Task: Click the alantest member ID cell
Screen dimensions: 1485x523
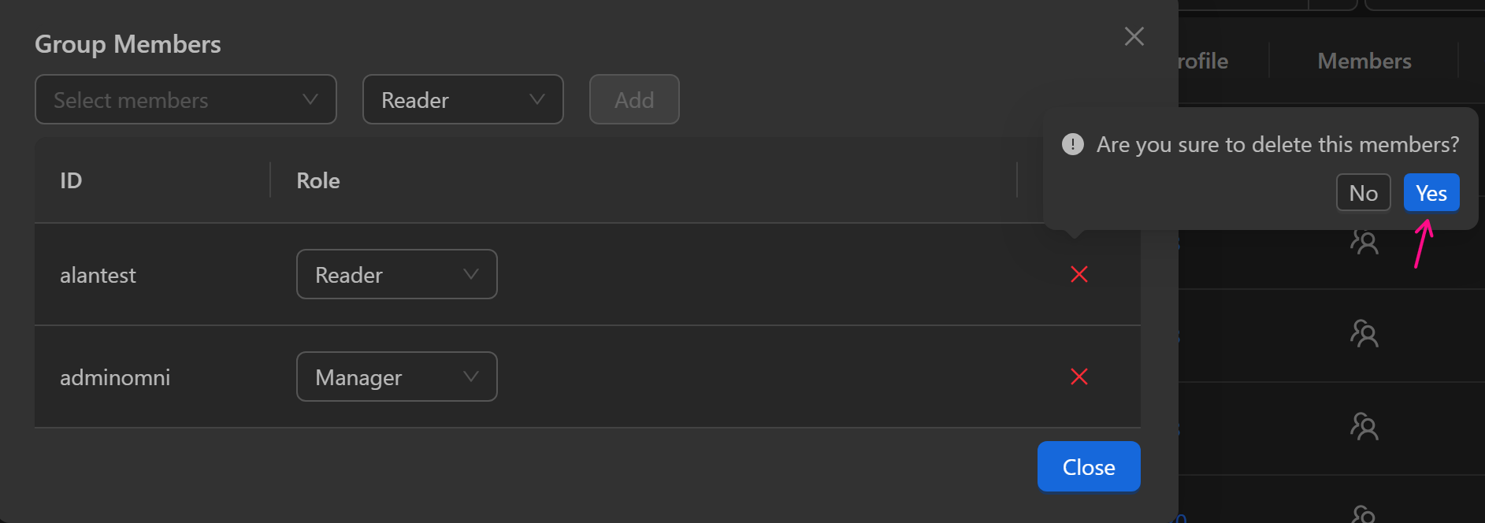Action: 98,275
